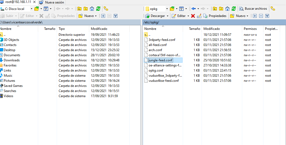Go to remote home directory icon
The image size is (286, 145).
[227, 9]
